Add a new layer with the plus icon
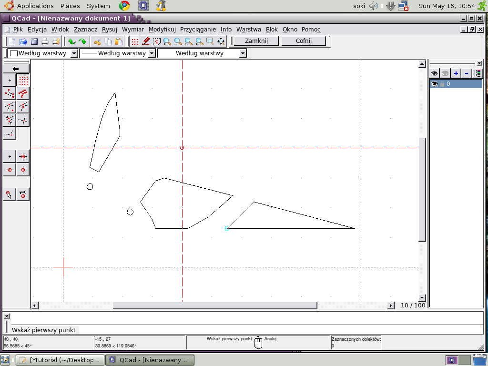 click(x=456, y=73)
